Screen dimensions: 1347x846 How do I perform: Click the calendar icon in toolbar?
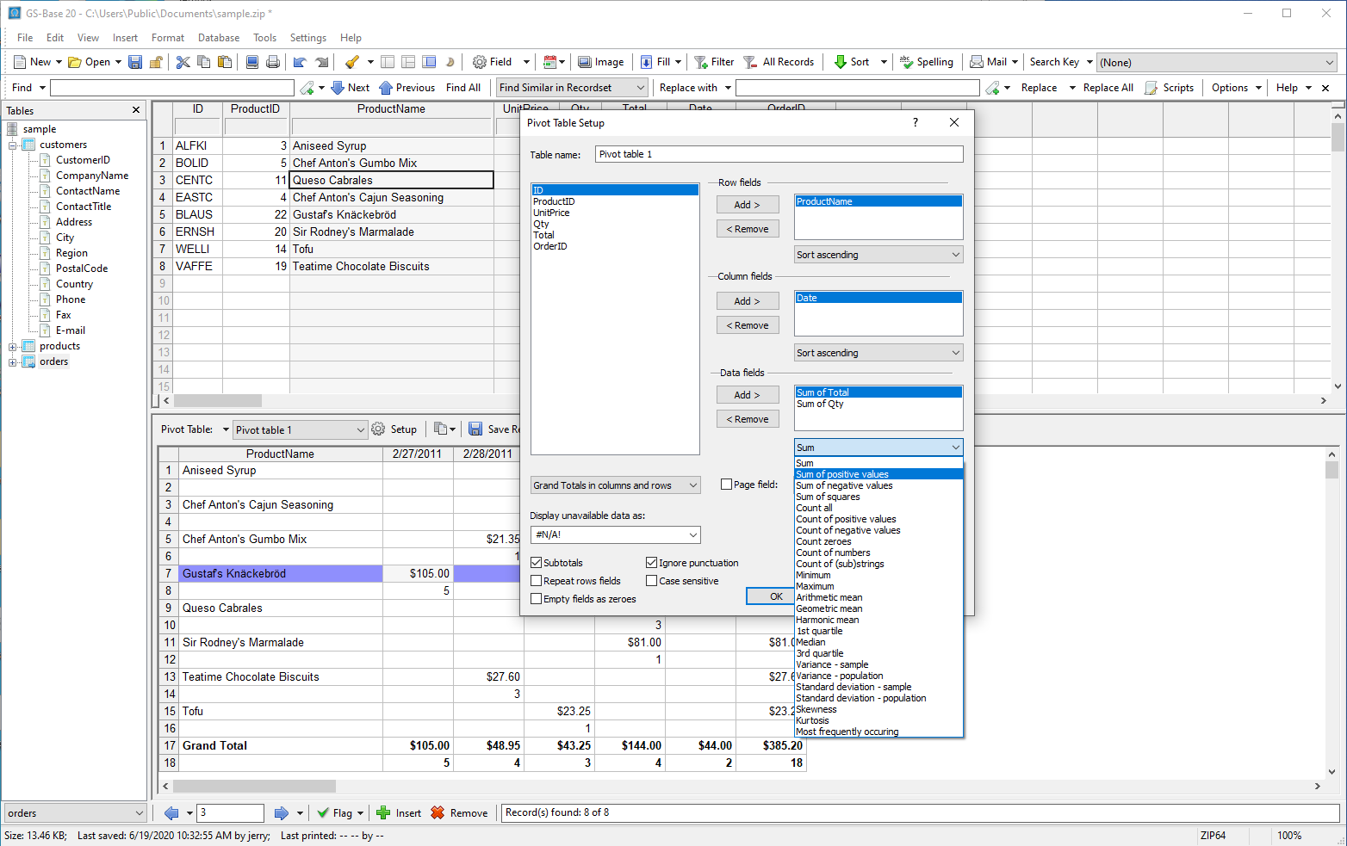550,62
